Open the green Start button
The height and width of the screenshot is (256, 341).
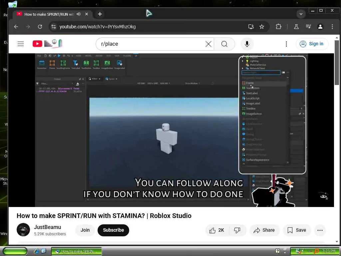pyautogui.click(x=15, y=251)
